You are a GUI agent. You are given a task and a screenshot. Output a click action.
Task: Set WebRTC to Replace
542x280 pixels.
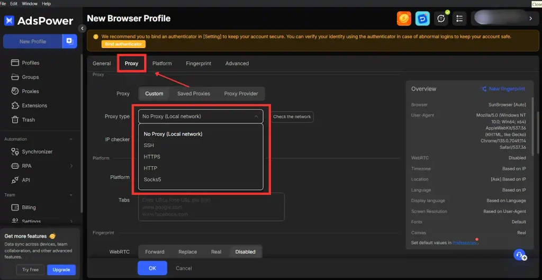pos(188,251)
